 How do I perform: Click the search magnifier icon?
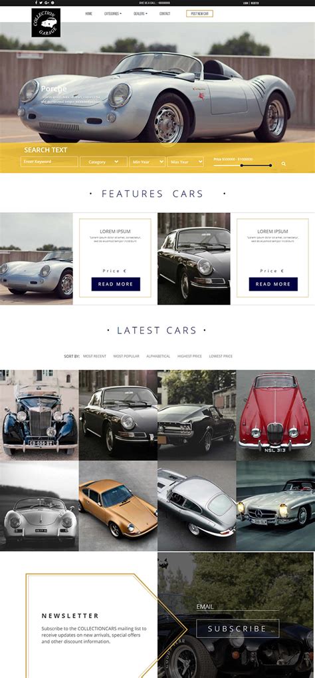click(284, 164)
